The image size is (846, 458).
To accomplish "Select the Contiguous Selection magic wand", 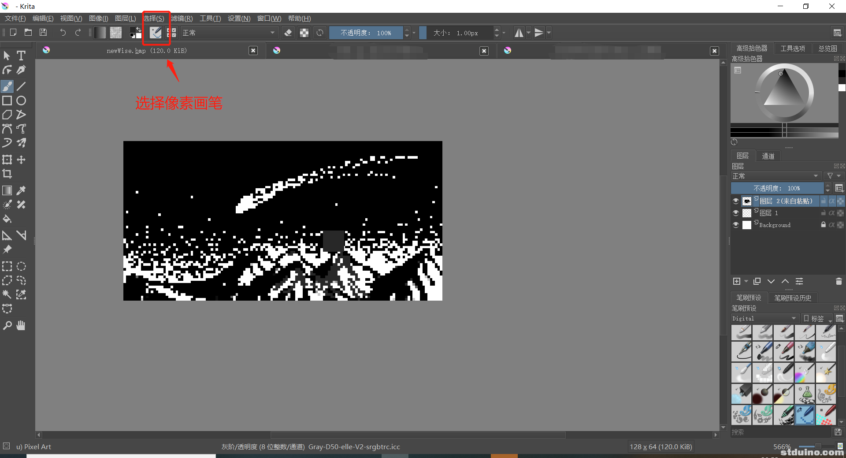I will [x=7, y=294].
